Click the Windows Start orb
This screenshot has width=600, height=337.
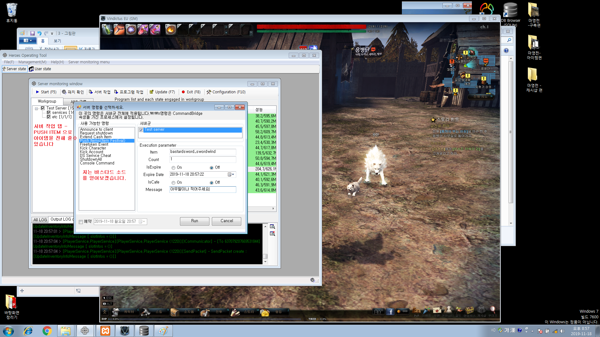tap(8, 331)
